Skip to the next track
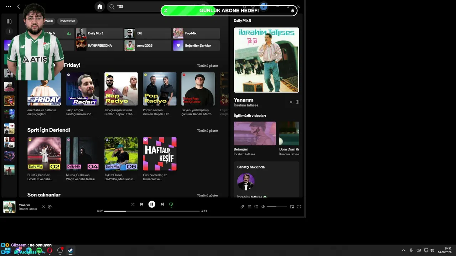456x256 pixels. [x=162, y=204]
